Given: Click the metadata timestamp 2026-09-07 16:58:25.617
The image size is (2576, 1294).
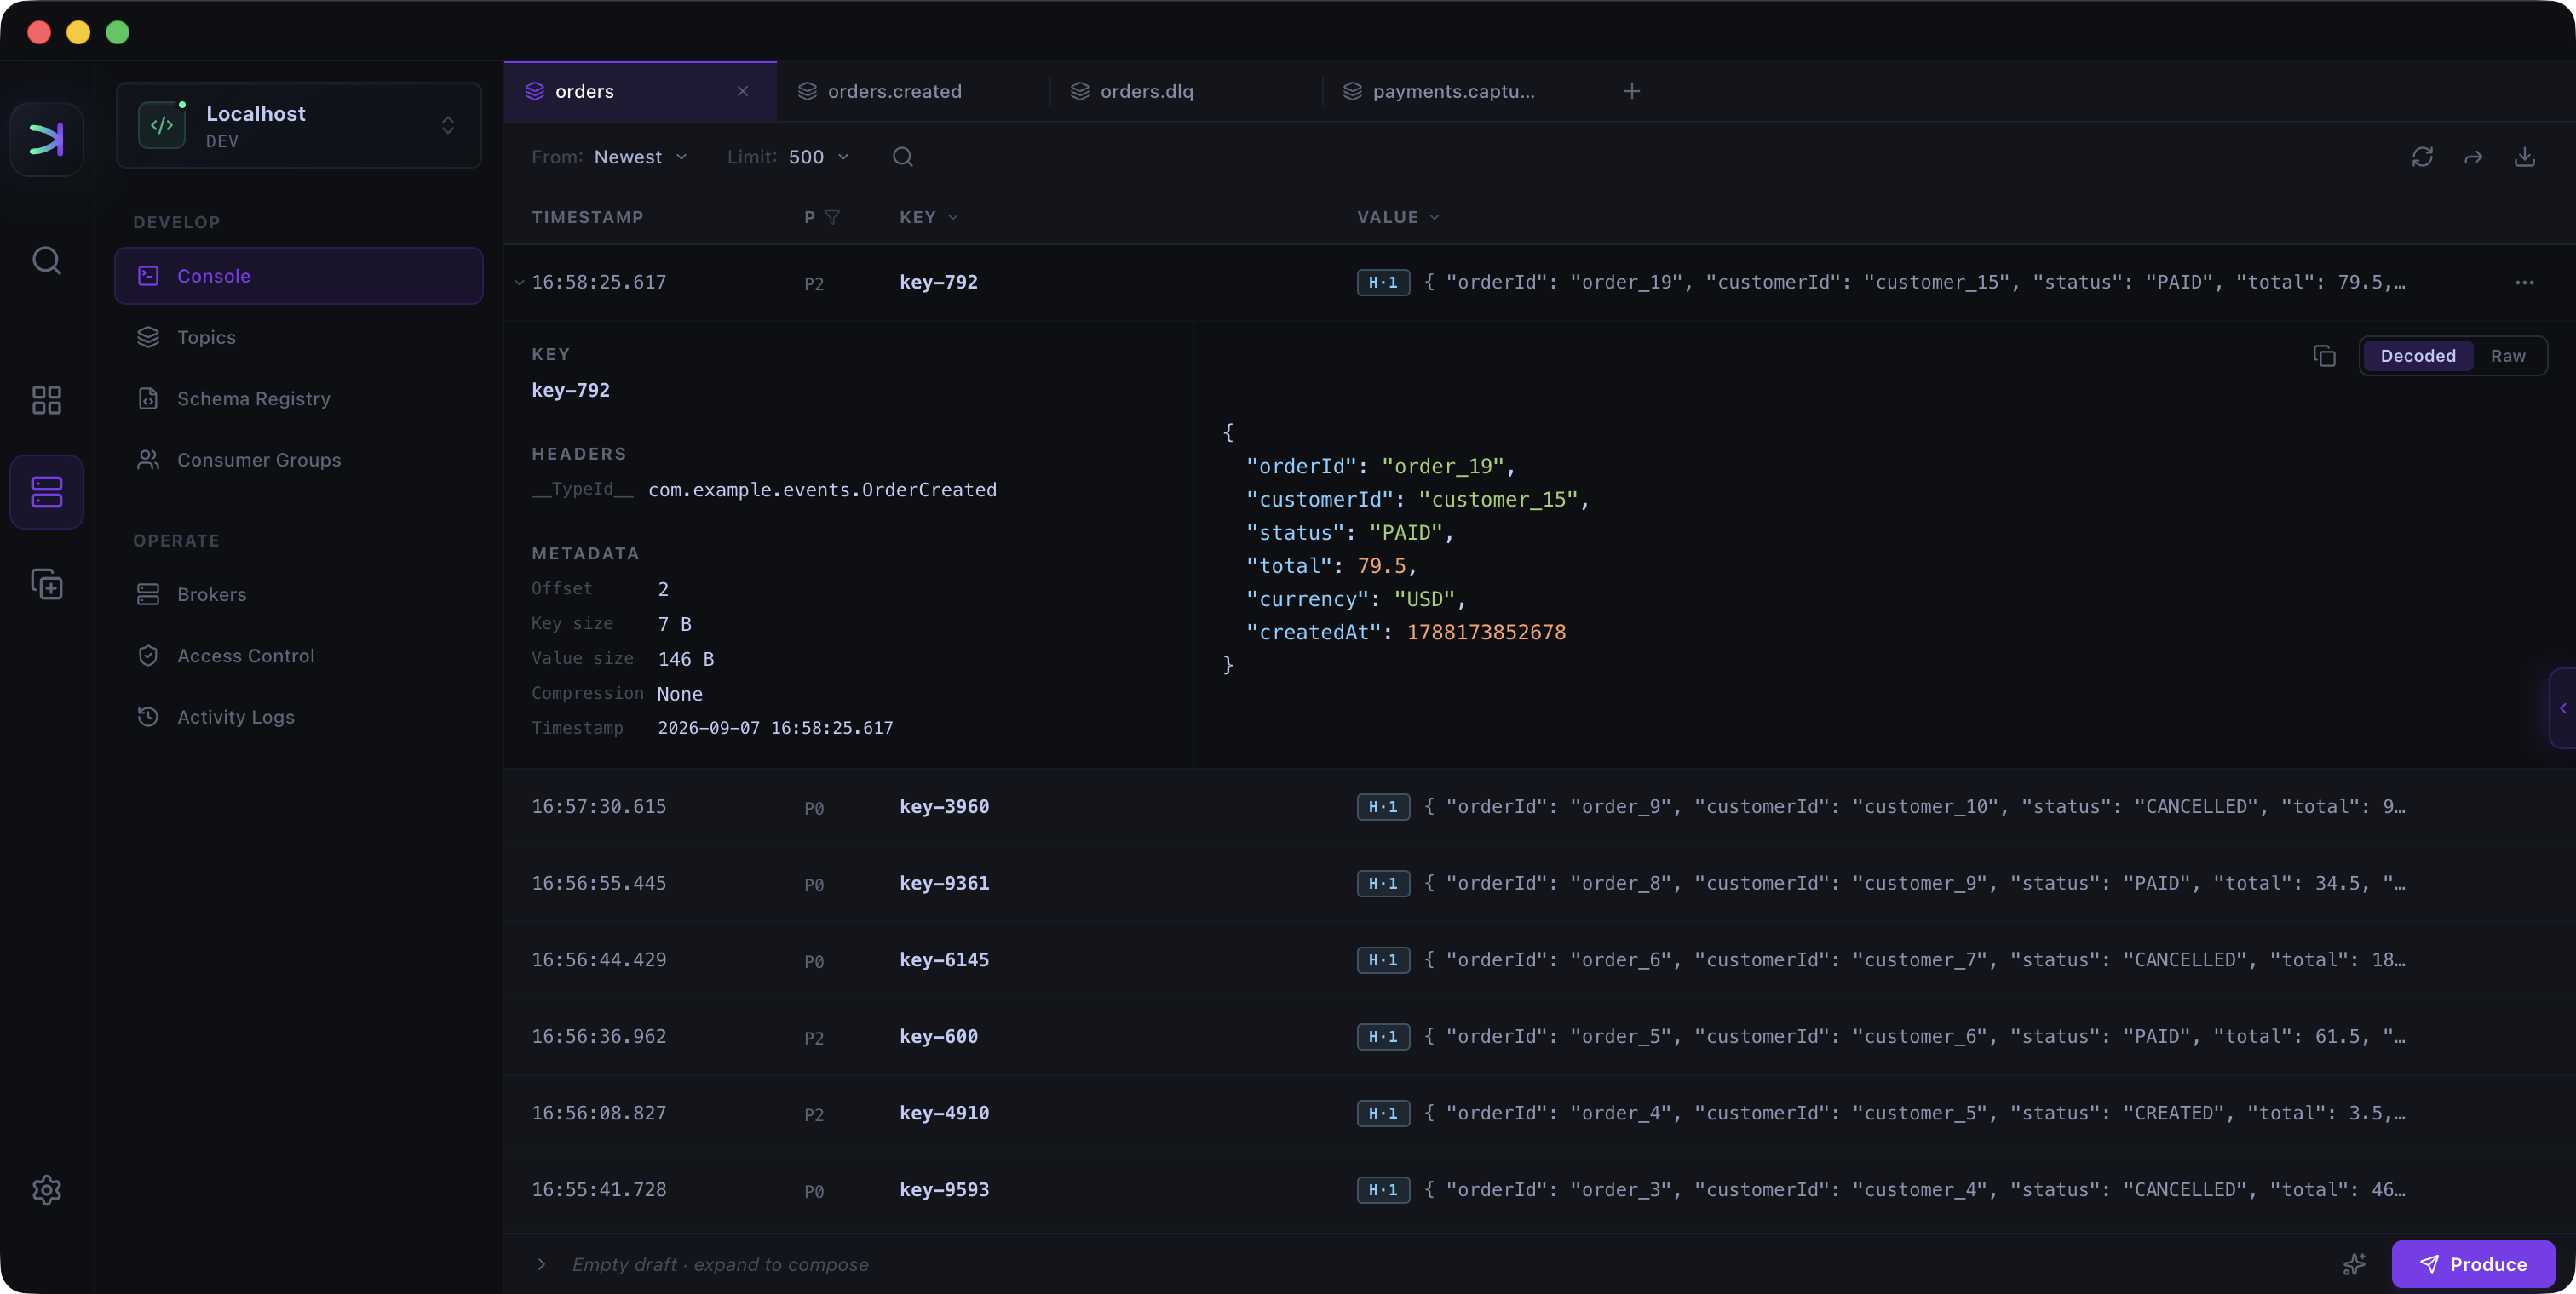Looking at the screenshot, I should (775, 729).
